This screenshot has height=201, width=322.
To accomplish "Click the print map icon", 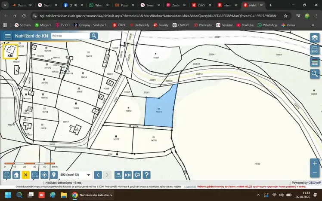I will [x=315, y=50].
